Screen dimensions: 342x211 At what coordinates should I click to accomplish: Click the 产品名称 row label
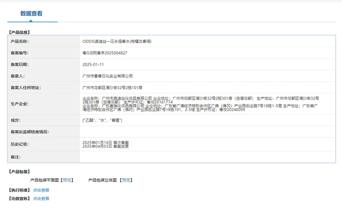(x=20, y=41)
